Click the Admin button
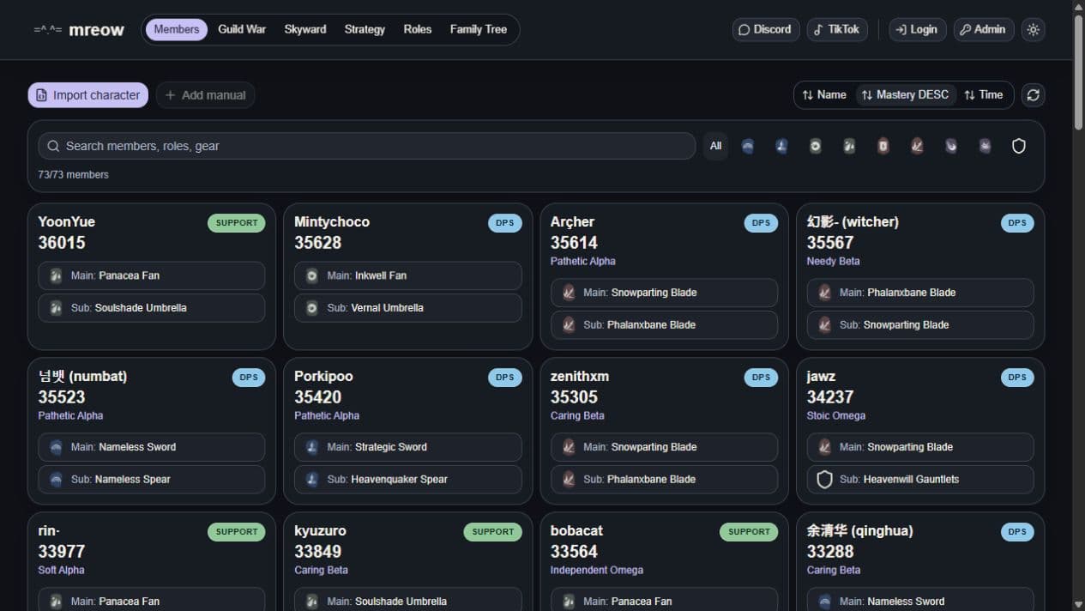Screen dimensions: 1085x611 pos(984,30)
